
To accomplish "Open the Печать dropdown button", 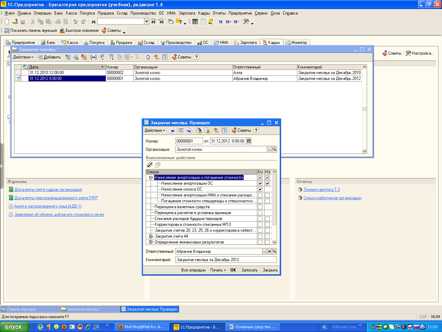I will pyautogui.click(x=218, y=270).
